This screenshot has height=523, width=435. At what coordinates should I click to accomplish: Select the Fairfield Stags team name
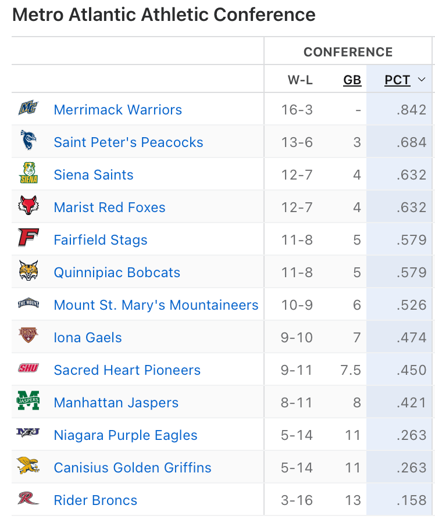coord(101,240)
